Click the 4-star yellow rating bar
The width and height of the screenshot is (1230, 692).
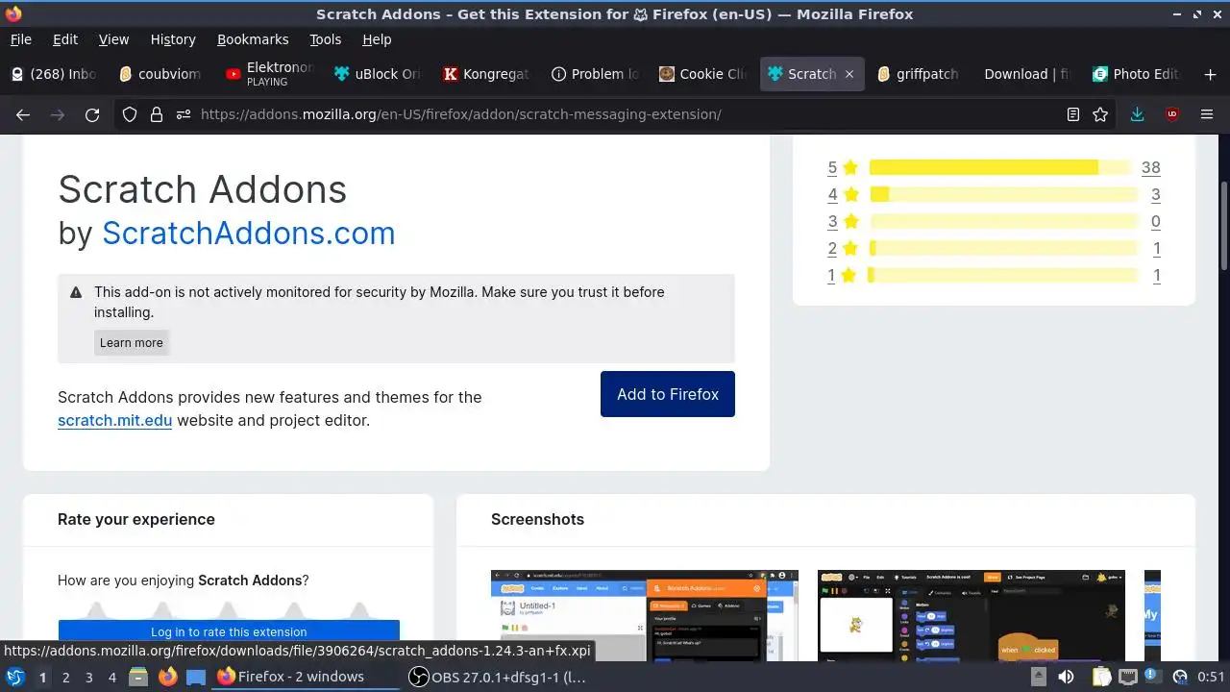point(1003,194)
